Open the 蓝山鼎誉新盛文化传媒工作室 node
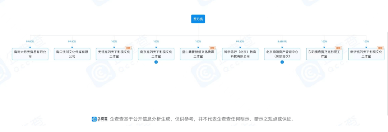The width and height of the screenshot is (388, 132). (x=198, y=54)
